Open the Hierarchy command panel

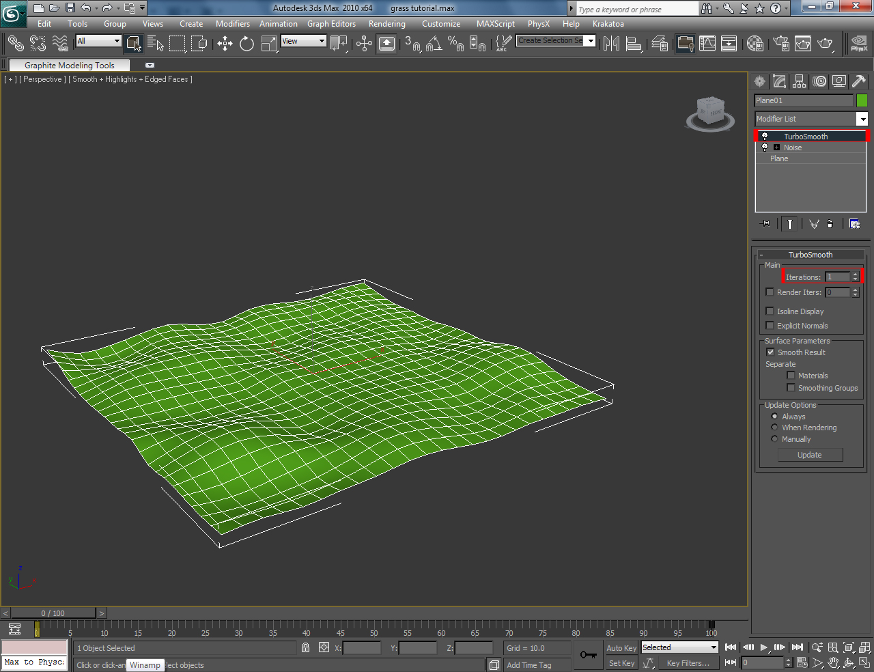[x=799, y=81]
